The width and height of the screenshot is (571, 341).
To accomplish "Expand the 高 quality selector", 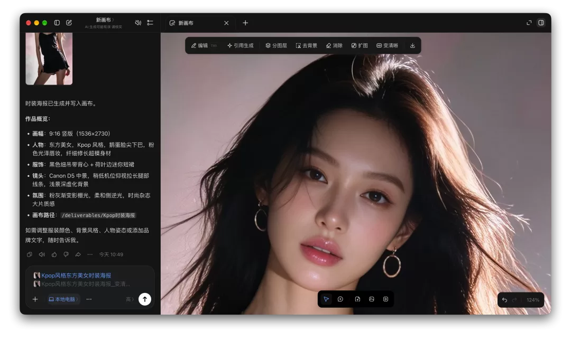I will tap(130, 299).
